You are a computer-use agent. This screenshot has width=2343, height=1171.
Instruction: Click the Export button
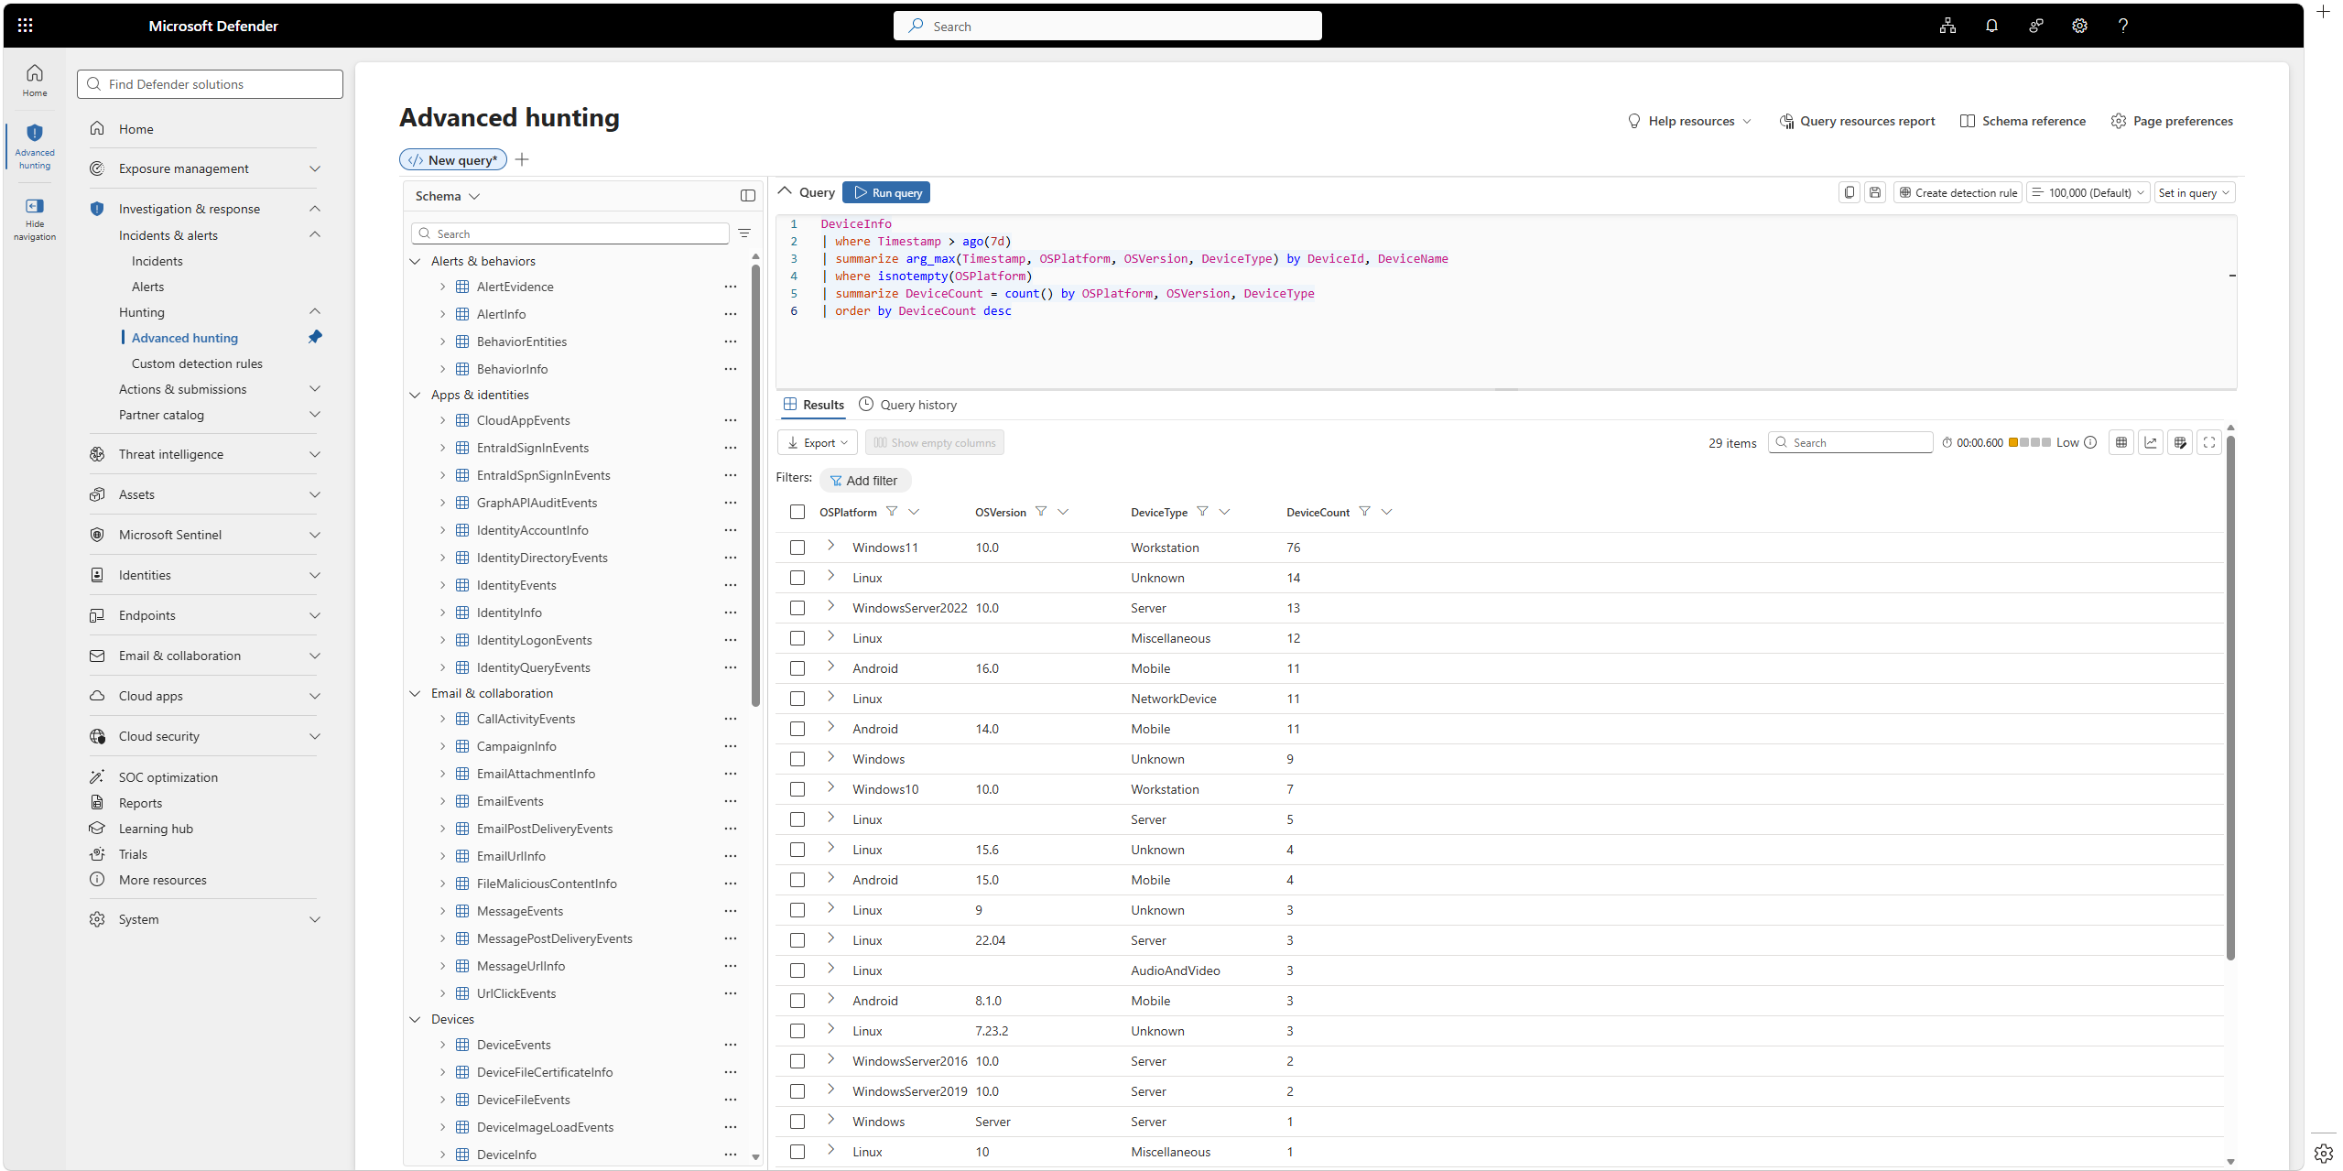(818, 442)
